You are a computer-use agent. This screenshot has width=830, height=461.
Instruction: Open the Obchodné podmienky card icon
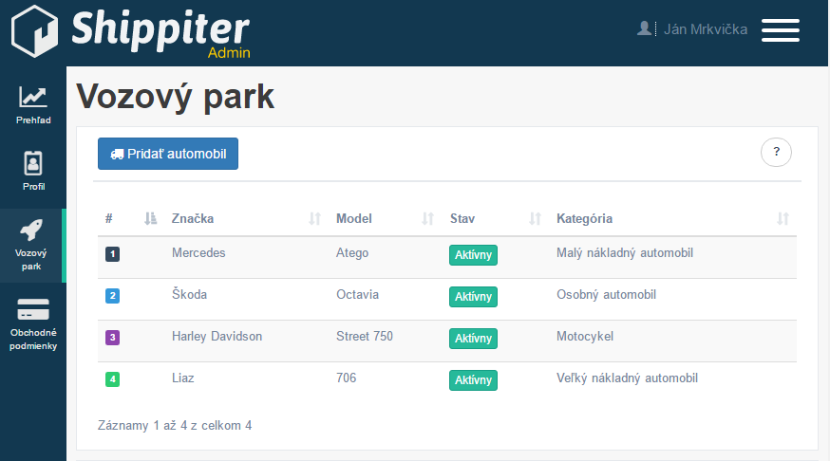click(x=33, y=309)
